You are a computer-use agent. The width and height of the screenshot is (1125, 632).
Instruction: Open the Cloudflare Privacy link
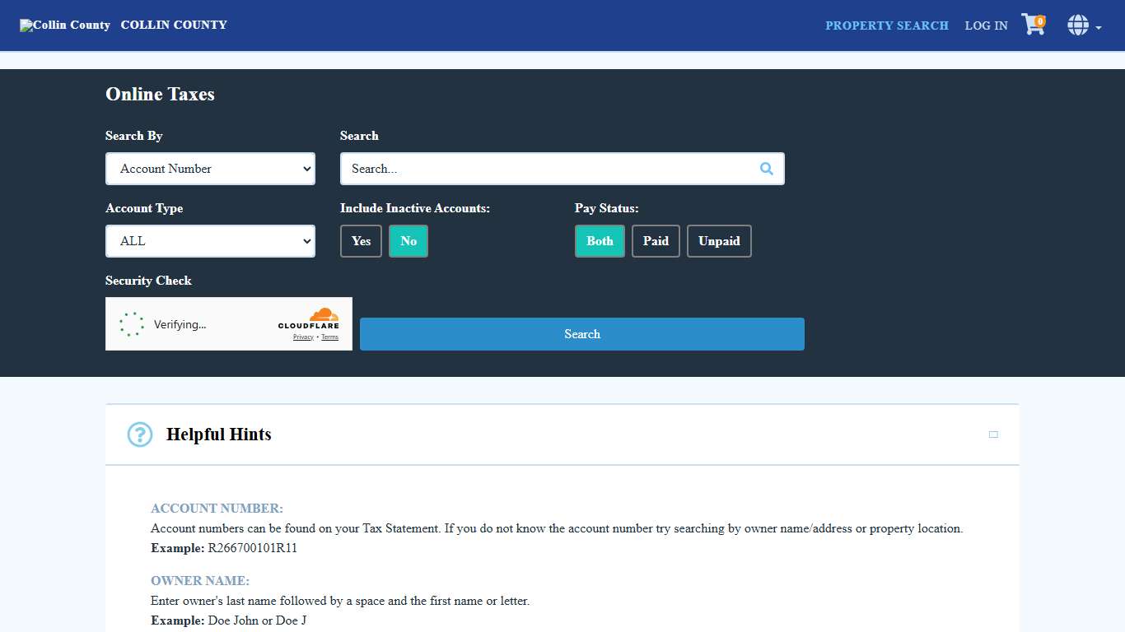pyautogui.click(x=303, y=337)
